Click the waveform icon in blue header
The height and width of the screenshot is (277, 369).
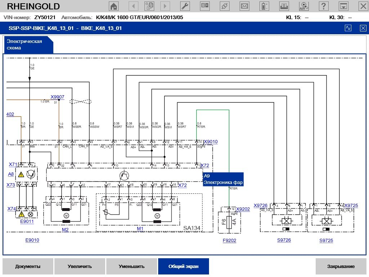(x=348, y=28)
